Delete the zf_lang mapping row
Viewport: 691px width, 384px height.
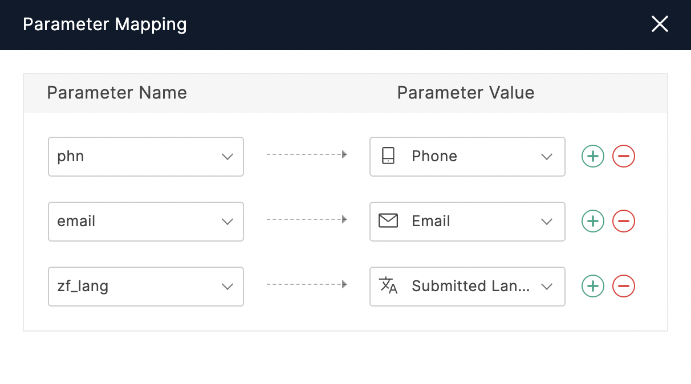[624, 286]
